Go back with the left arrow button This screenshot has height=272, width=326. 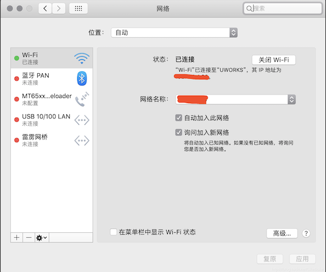[45, 9]
